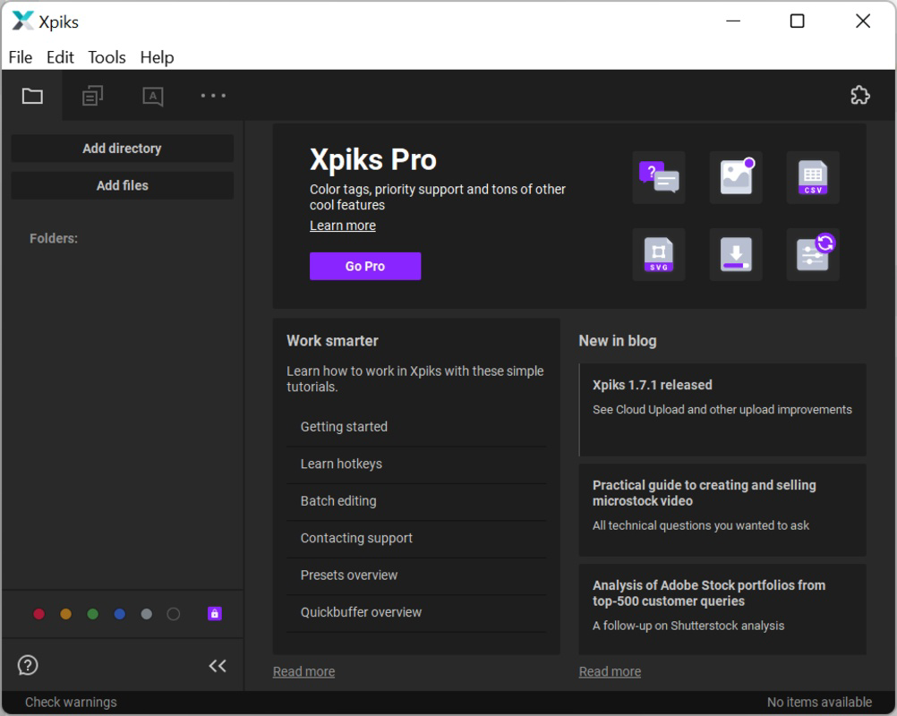Click Read more under Work smarter
The height and width of the screenshot is (716, 897).
(303, 671)
